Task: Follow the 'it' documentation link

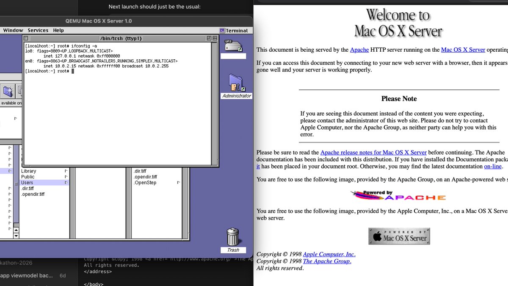Action: pos(258,167)
